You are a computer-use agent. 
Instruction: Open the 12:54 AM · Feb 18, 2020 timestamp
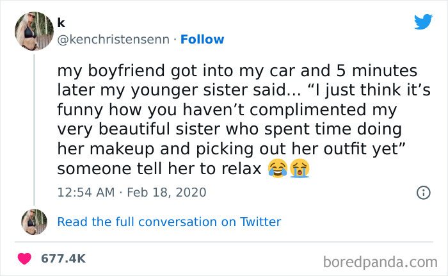click(x=132, y=191)
